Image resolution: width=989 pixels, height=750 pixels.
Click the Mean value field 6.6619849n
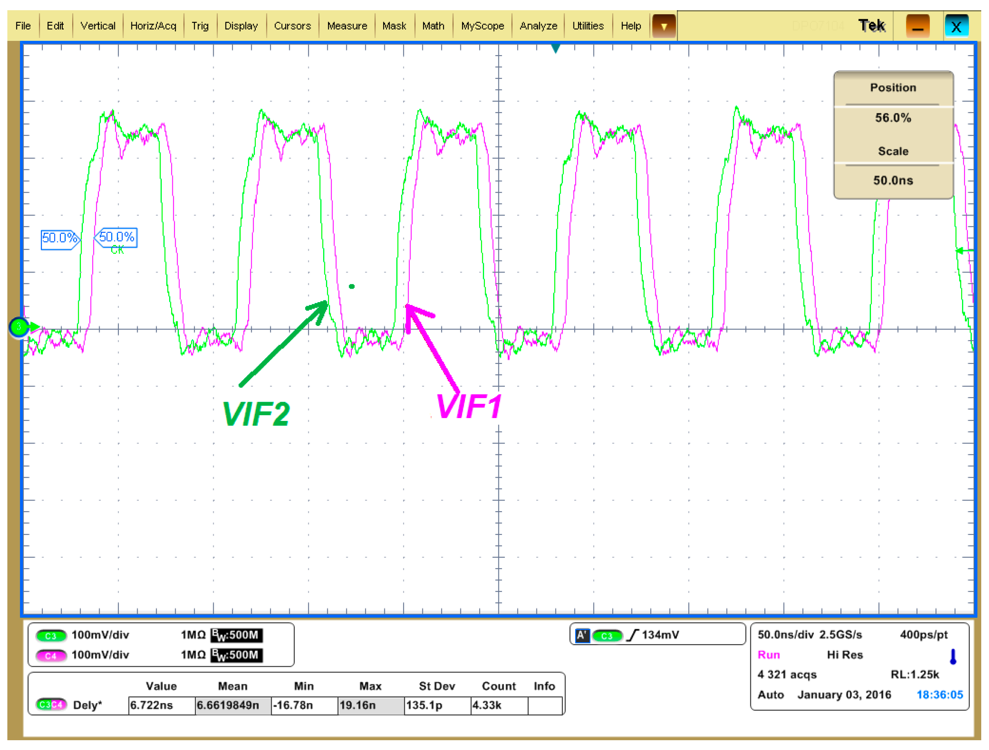coord(232,705)
